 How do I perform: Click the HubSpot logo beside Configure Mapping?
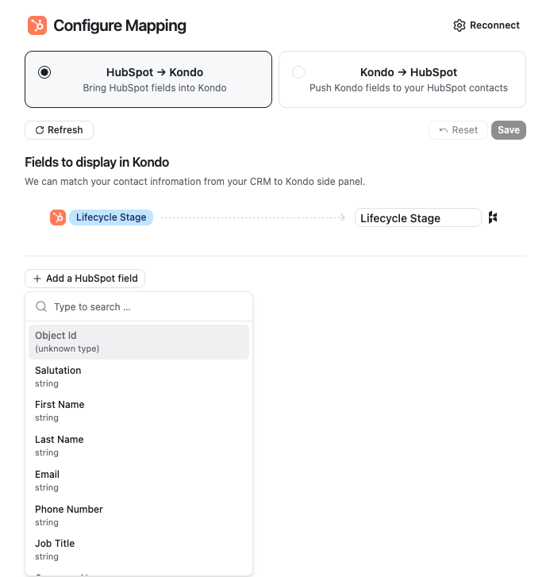(x=37, y=25)
